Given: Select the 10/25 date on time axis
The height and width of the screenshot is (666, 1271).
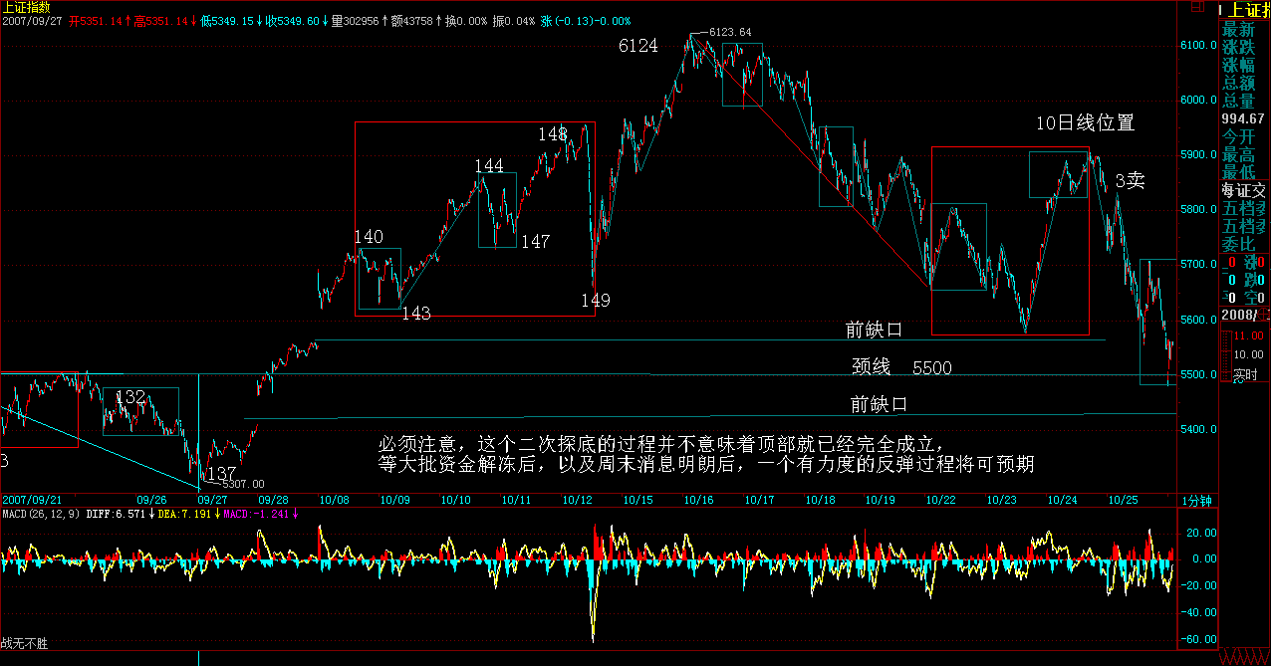Looking at the screenshot, I should (x=1123, y=500).
